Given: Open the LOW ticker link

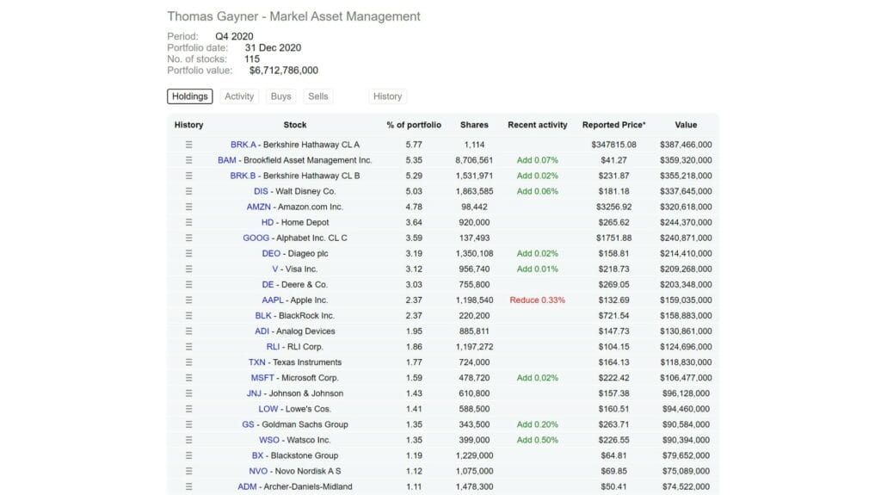Looking at the screenshot, I should (x=268, y=409).
